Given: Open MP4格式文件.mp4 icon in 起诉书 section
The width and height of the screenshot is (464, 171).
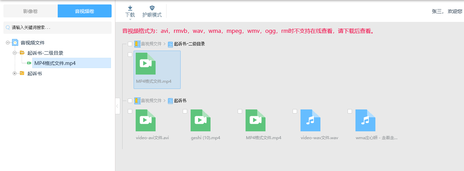Looking at the screenshot, I should tap(256, 120).
